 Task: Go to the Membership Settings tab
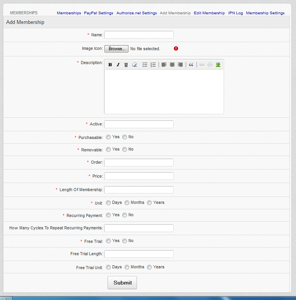coord(265,13)
